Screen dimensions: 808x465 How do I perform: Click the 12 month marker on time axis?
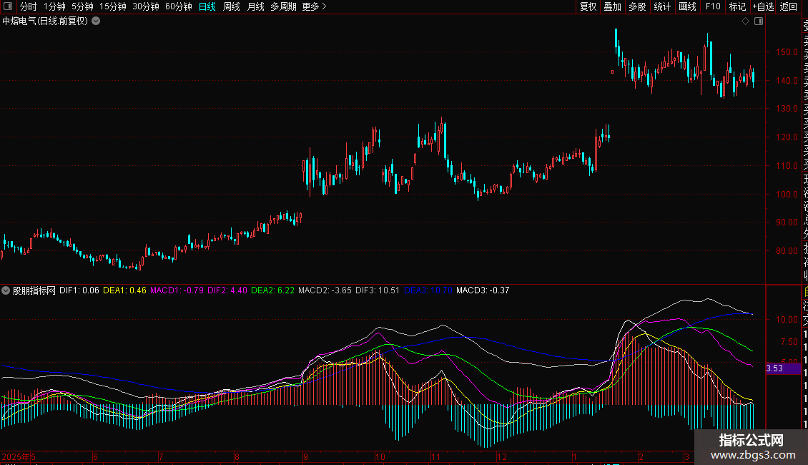pyautogui.click(x=502, y=457)
